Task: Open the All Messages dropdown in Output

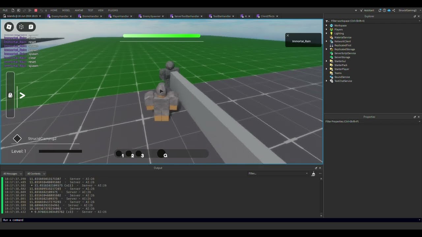Action: [x=13, y=173]
